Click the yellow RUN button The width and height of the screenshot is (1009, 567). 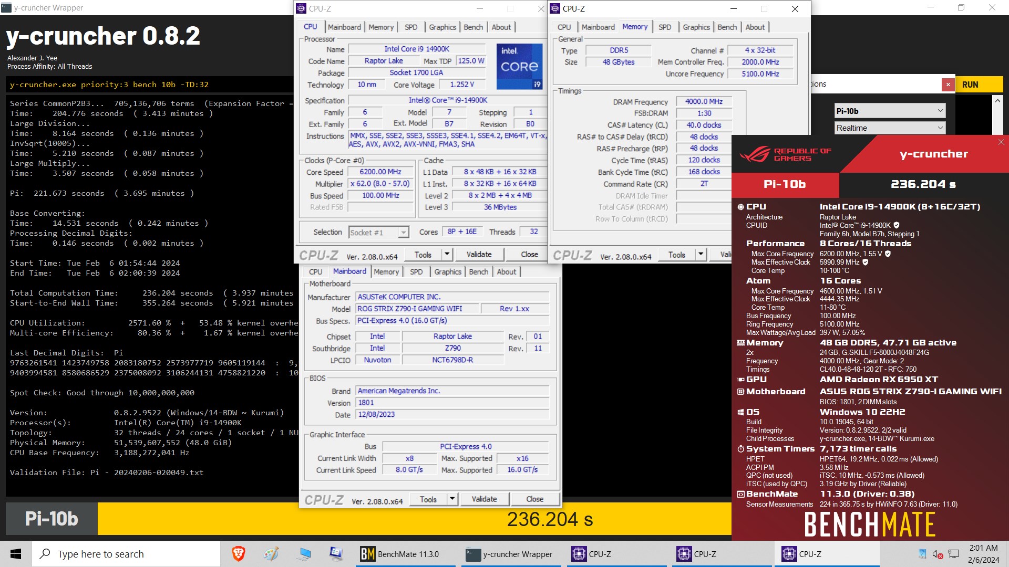[x=979, y=85]
